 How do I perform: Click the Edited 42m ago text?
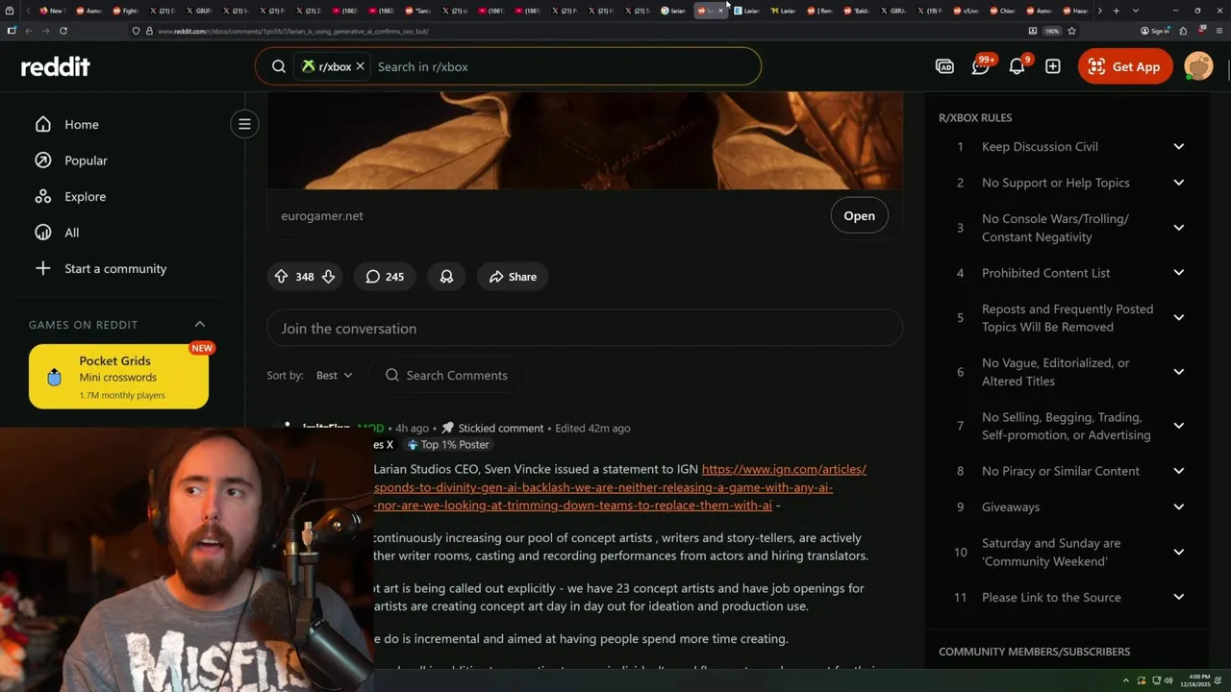[x=592, y=429]
